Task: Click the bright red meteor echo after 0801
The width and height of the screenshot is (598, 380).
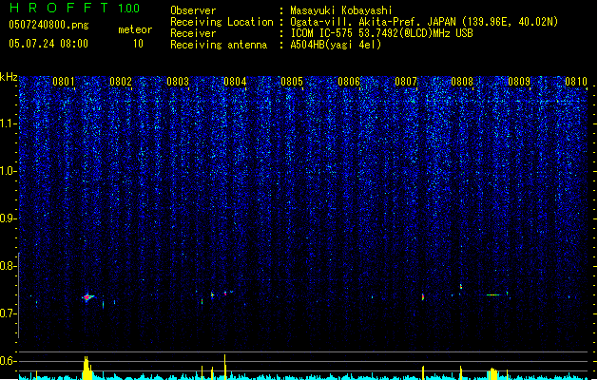Action: (x=87, y=297)
